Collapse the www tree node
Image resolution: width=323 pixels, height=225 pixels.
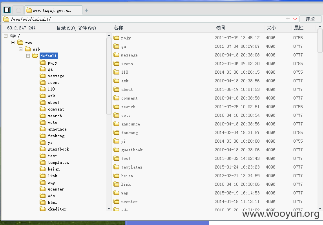13,43
